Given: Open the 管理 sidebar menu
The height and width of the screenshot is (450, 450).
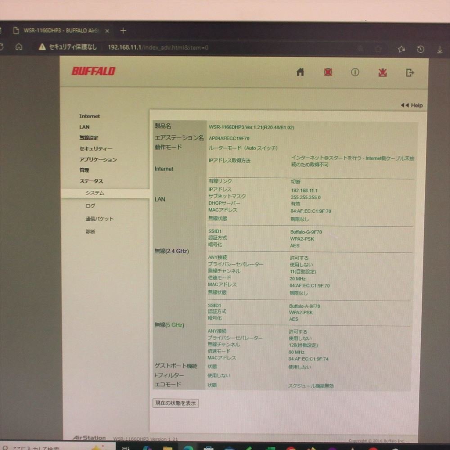Looking at the screenshot, I should (84, 170).
